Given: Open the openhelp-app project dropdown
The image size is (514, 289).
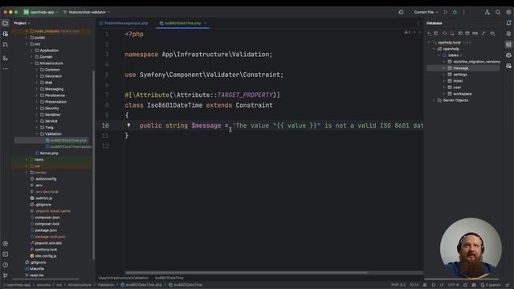Looking at the screenshot, I should 41,12.
